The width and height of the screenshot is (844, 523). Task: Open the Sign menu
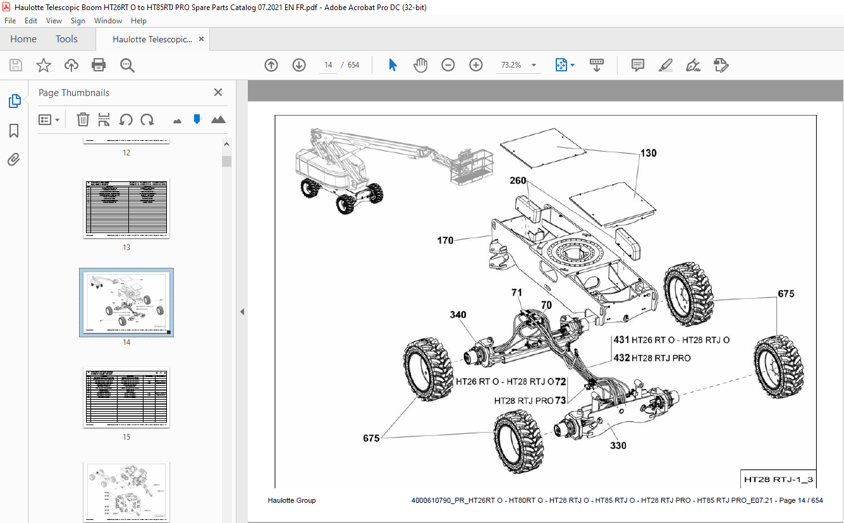[x=78, y=21]
